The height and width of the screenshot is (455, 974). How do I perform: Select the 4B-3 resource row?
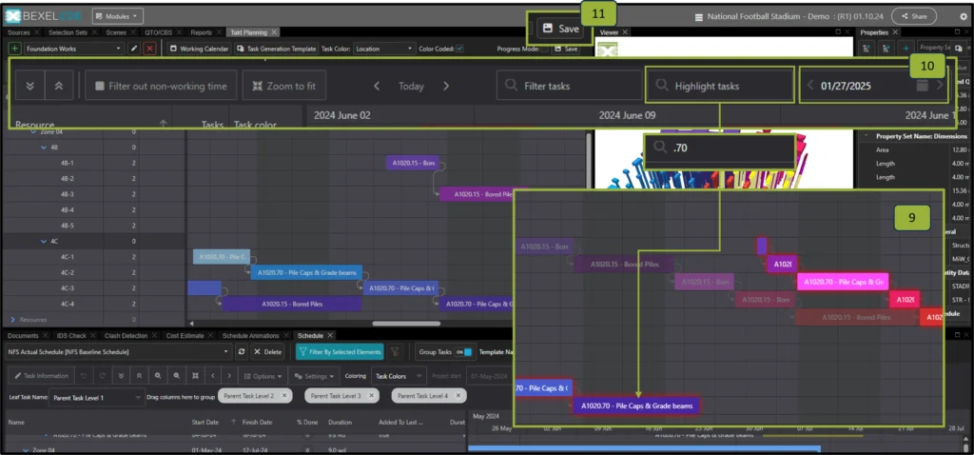94,194
